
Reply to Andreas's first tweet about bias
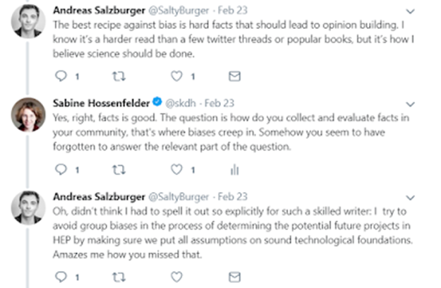61,76
